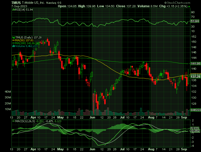Image resolution: width=201 pixels, height=152 pixels.
Task: Click the RSI(14) legend line icon
Action: pyautogui.click(x=13, y=9)
